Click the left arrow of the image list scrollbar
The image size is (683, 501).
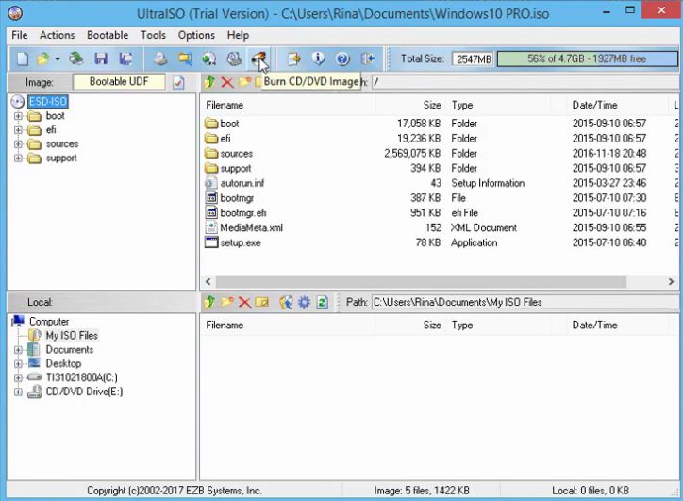(208, 281)
